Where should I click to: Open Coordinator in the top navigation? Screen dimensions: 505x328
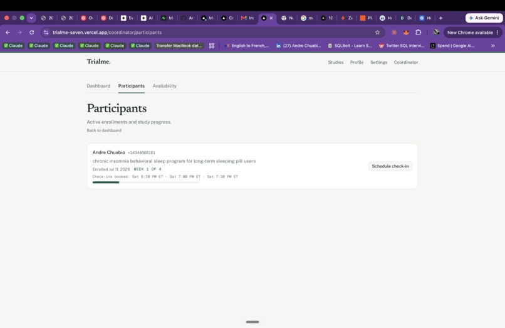pyautogui.click(x=406, y=62)
